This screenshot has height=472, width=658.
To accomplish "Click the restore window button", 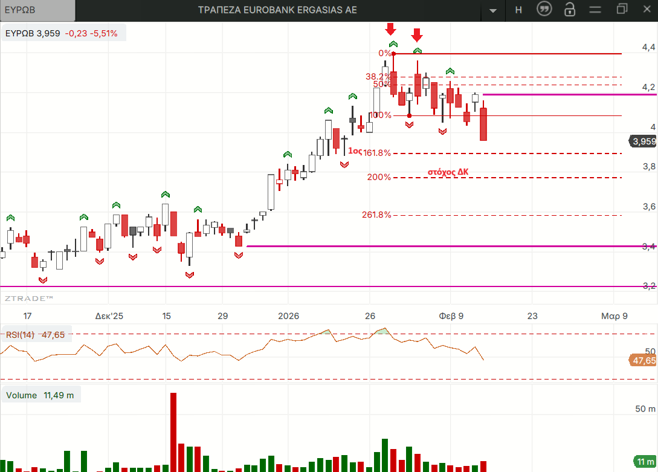I will pyautogui.click(x=622, y=10).
